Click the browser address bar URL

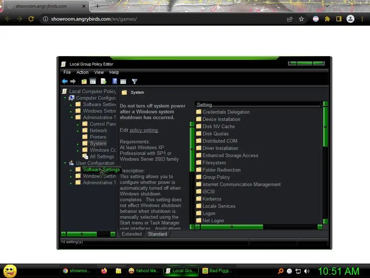click(94, 19)
